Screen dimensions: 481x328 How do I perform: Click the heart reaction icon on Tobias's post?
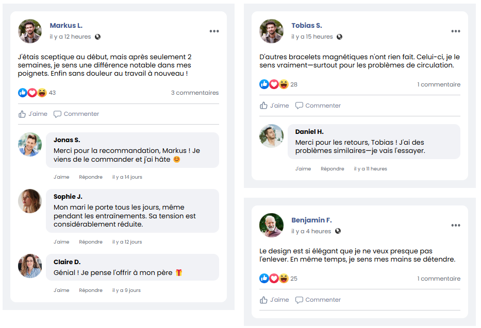click(274, 84)
